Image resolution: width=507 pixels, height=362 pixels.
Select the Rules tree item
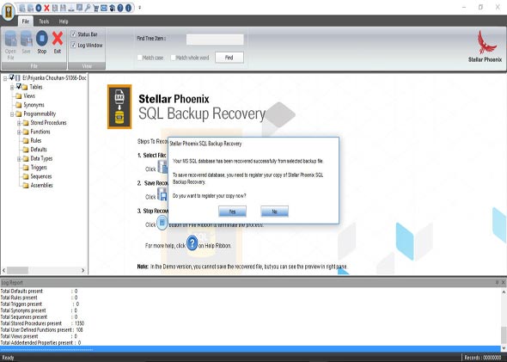click(36, 141)
